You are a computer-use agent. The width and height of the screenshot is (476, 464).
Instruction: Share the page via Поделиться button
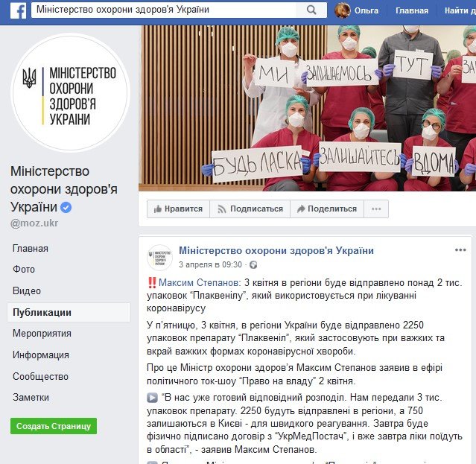[327, 209]
